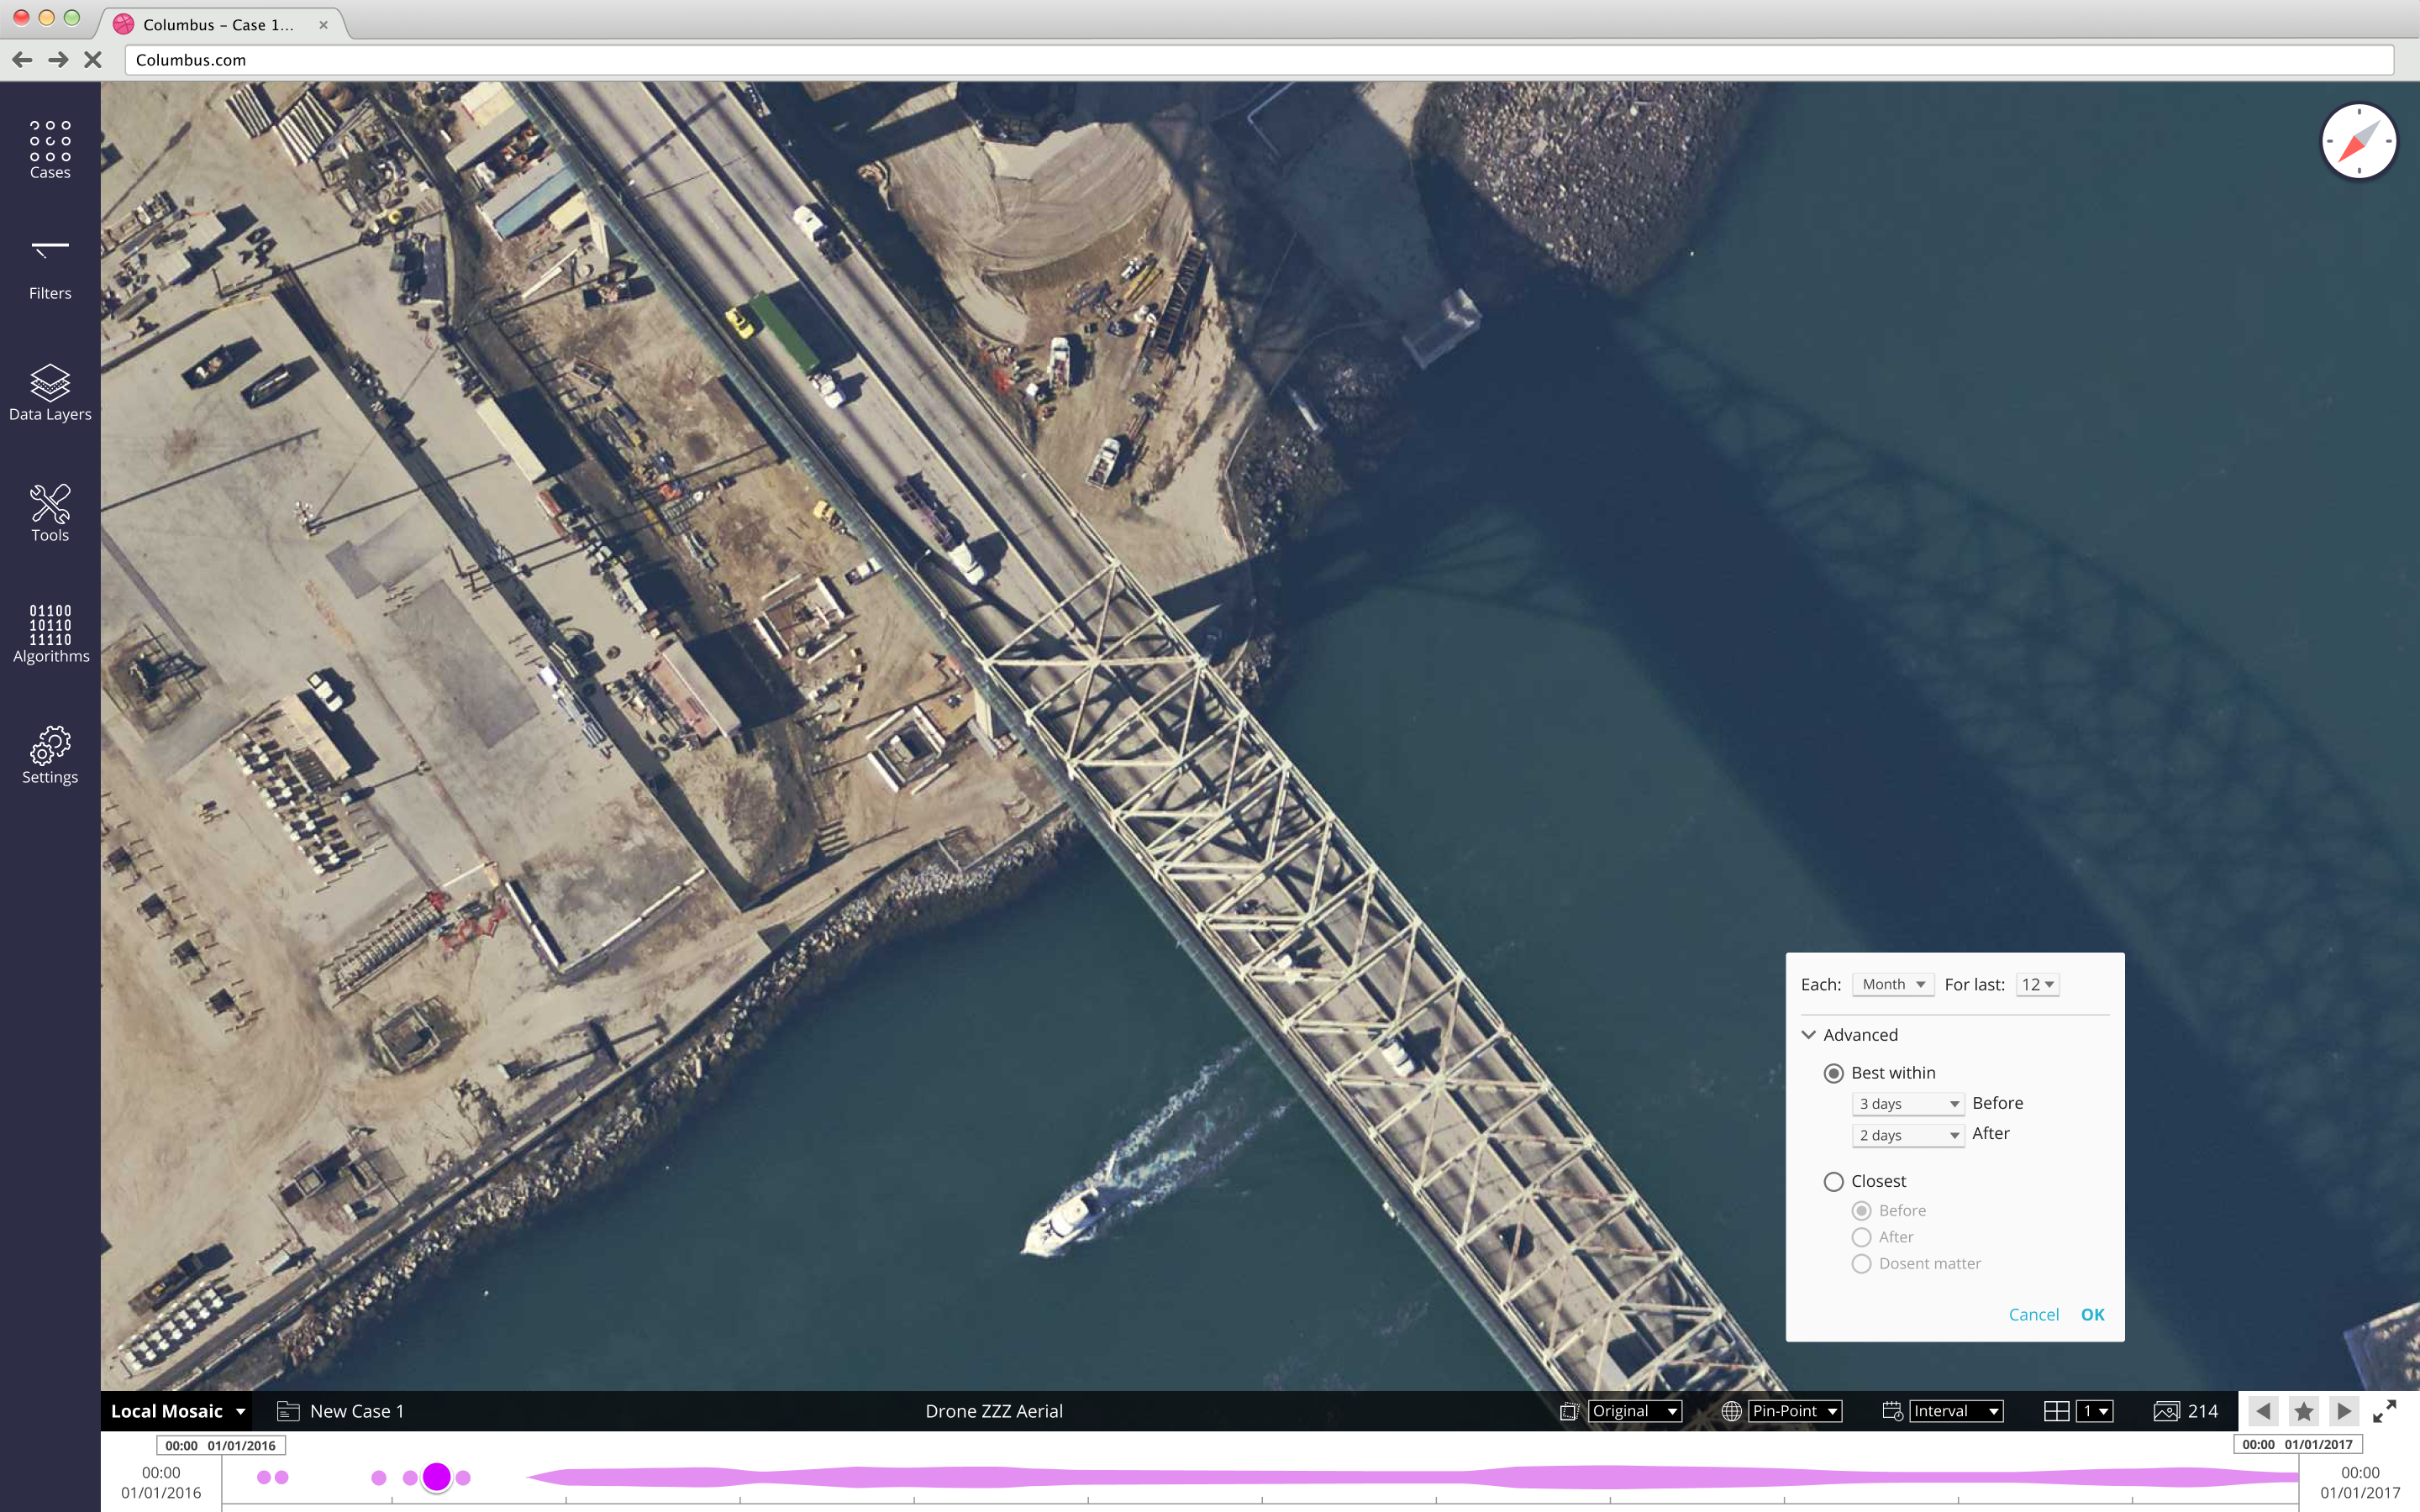2420x1512 pixels.
Task: Open the Tools wrench icon
Action: point(50,504)
